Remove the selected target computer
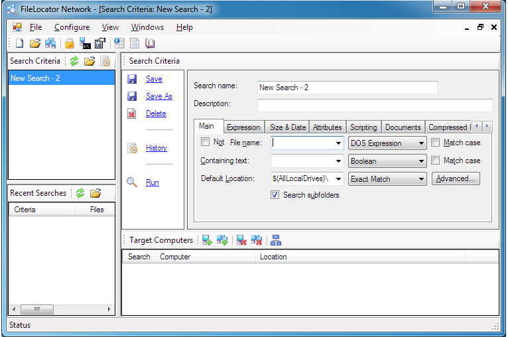The height and width of the screenshot is (337, 508). 241,240
